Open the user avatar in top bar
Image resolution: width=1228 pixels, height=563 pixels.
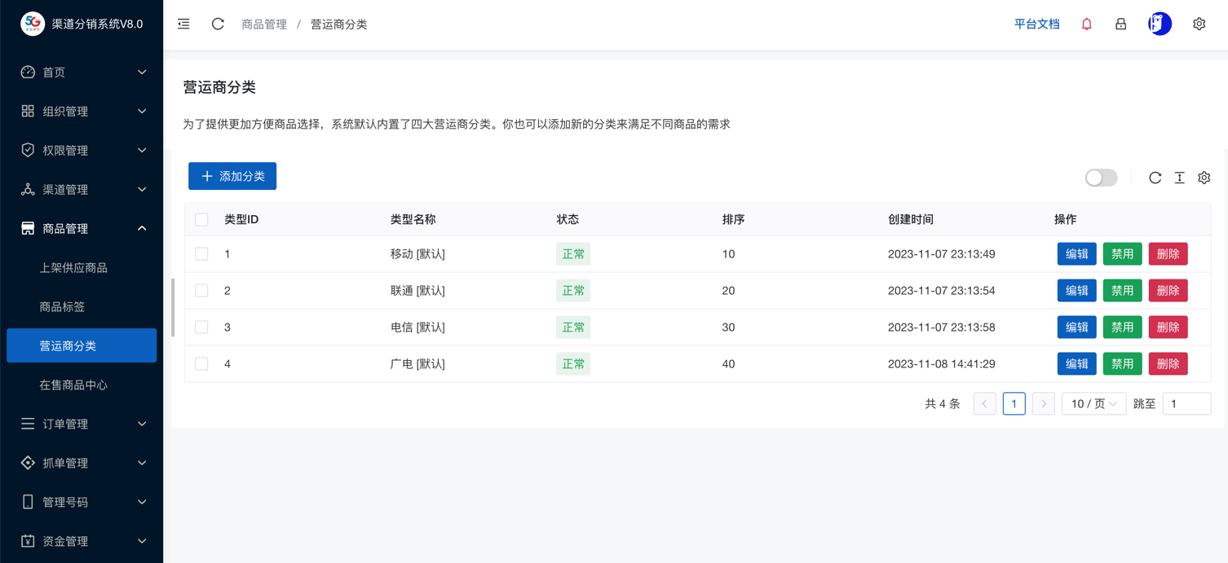1160,24
